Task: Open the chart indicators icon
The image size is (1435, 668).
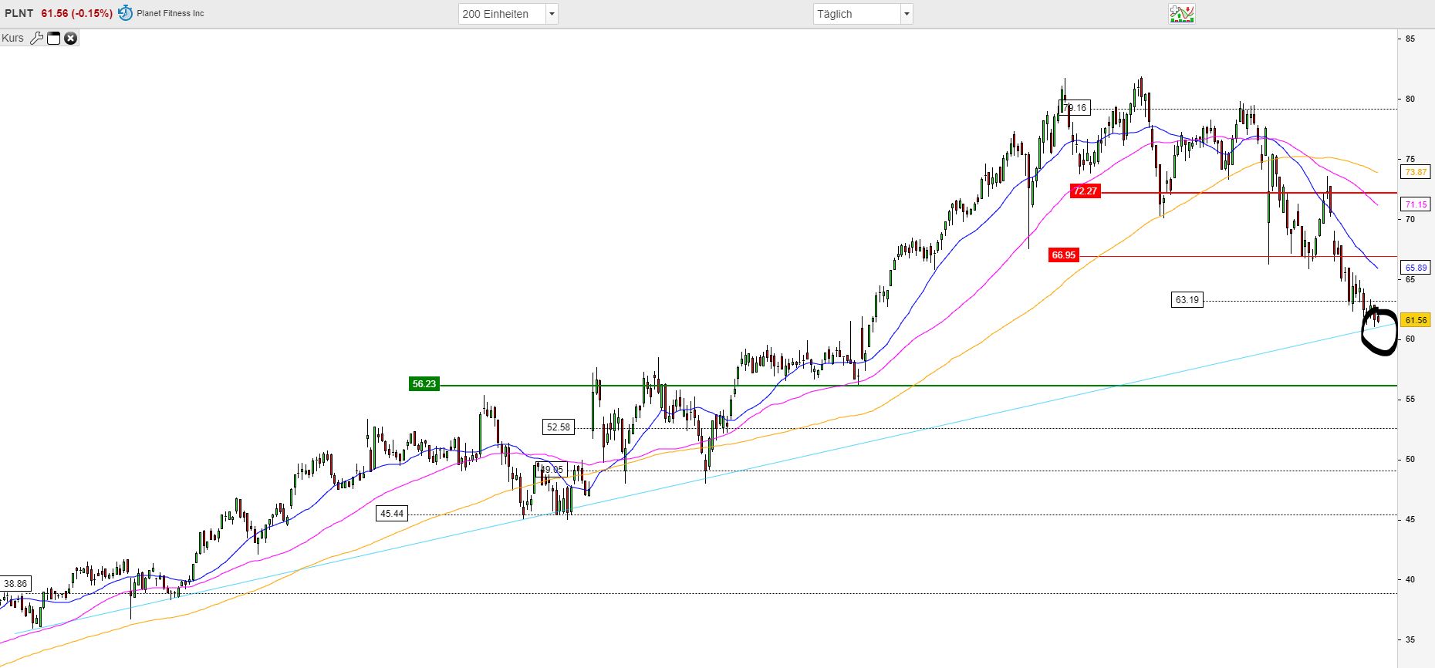Action: 1182,14
